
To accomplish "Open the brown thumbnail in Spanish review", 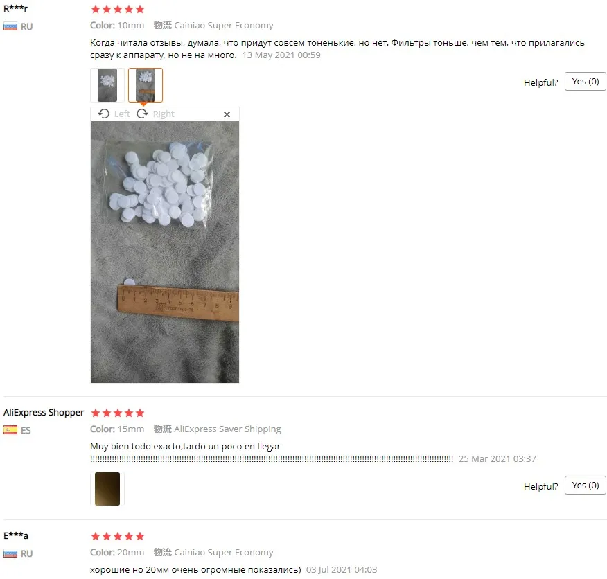I will pyautogui.click(x=107, y=489).
